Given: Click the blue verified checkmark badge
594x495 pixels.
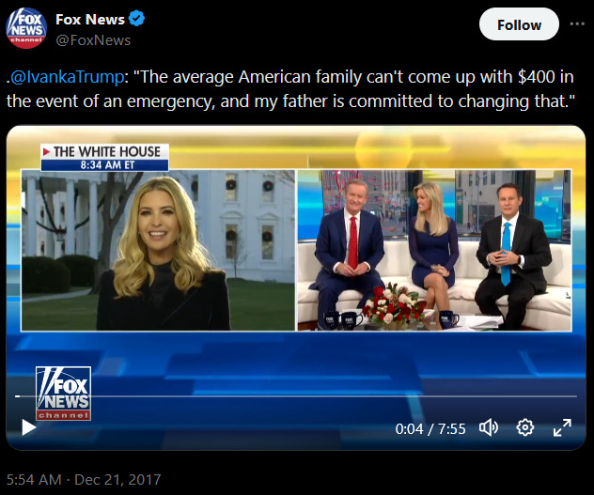Looking at the screenshot, I should [136, 19].
